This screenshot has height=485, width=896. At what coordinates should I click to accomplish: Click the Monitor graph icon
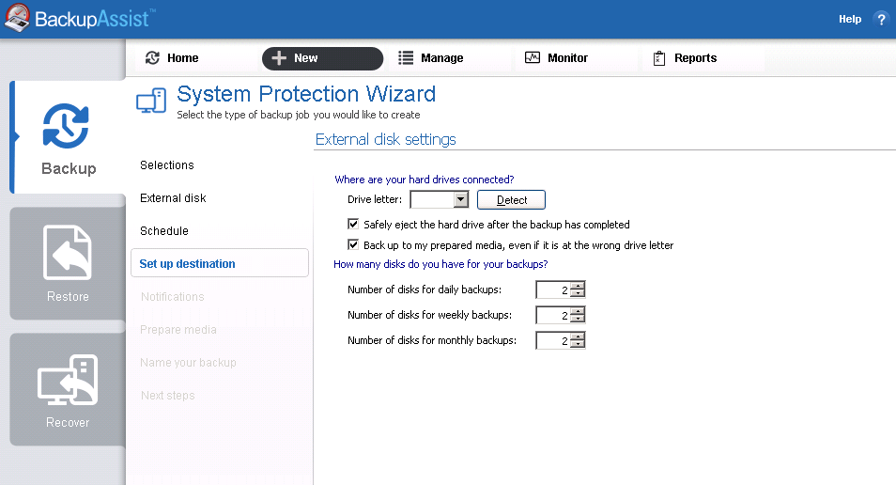533,57
